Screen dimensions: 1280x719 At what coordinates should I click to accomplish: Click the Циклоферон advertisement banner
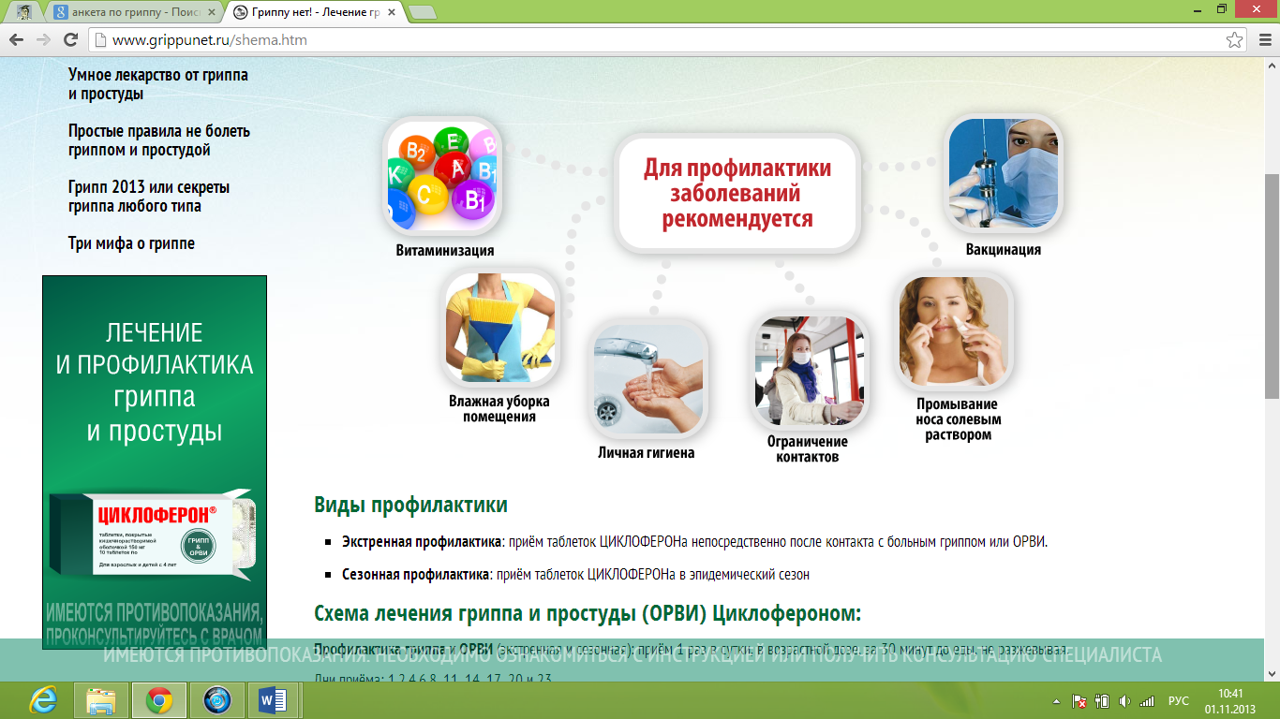[x=155, y=462]
